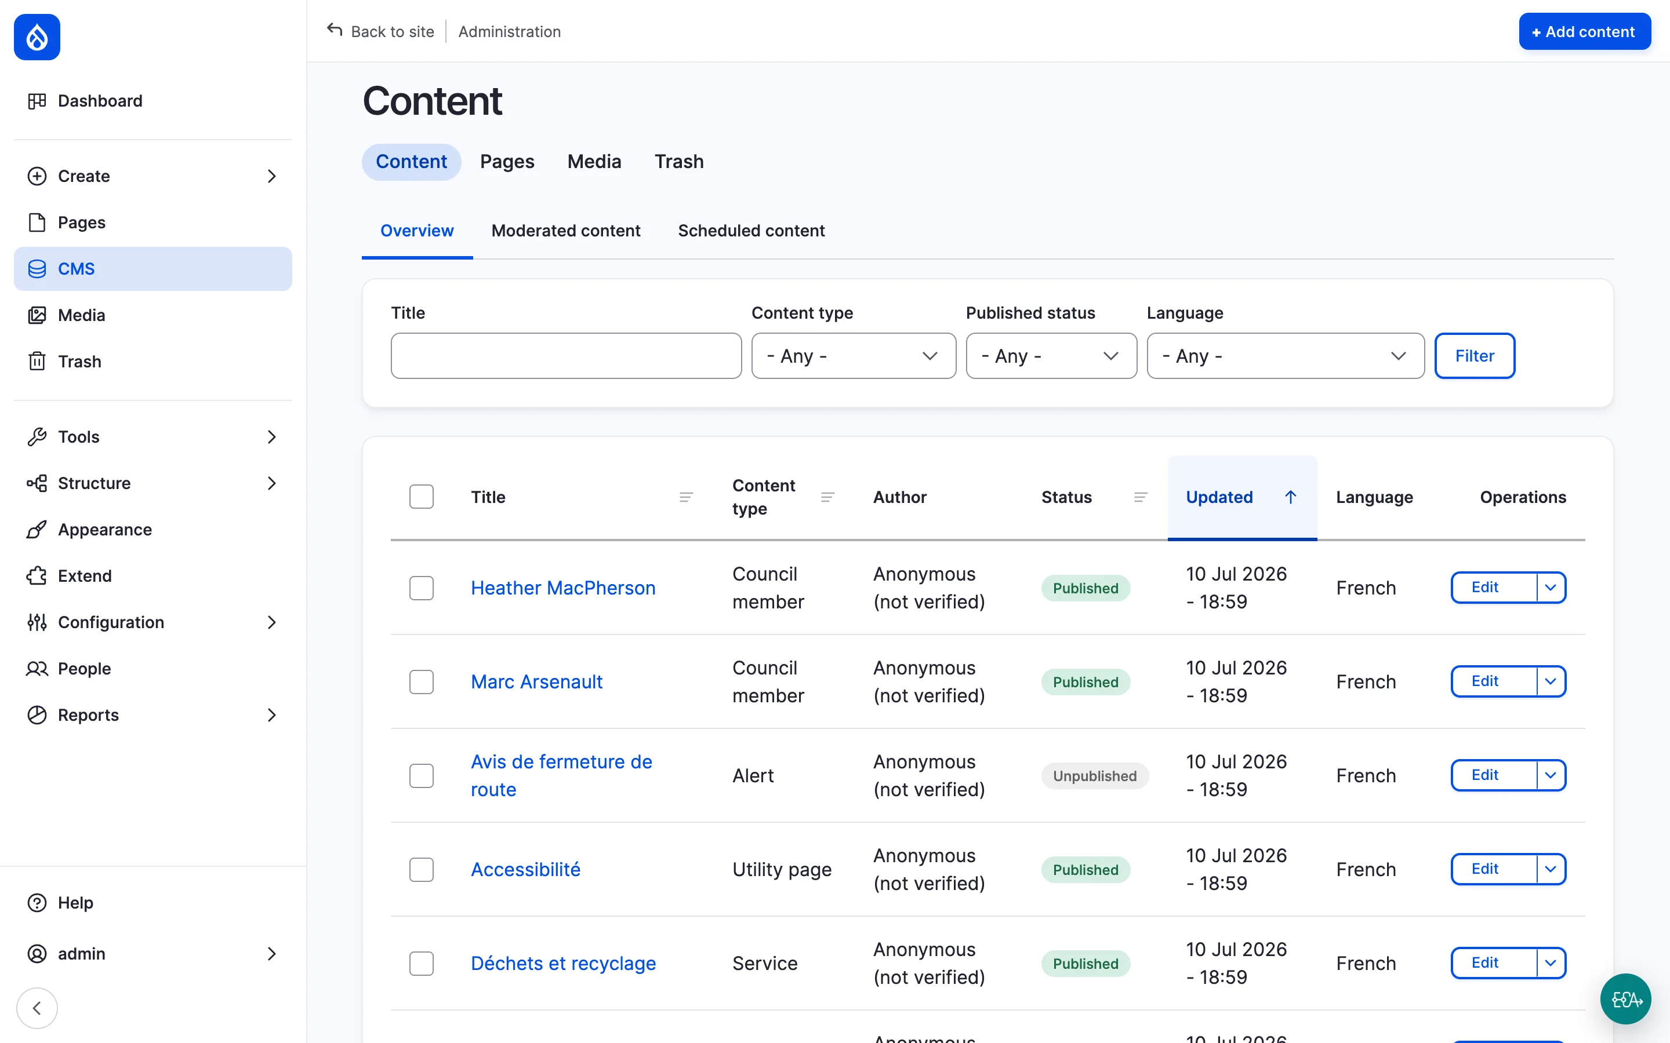Open Extend in the sidebar
The width and height of the screenshot is (1670, 1043).
(x=153, y=576)
